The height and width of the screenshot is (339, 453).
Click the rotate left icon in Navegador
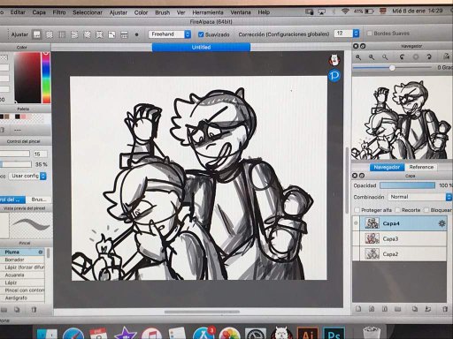tap(402, 57)
